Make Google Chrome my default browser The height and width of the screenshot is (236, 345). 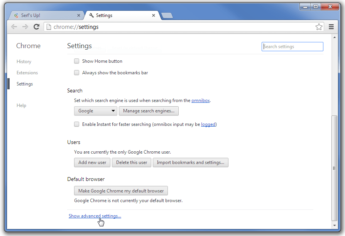[121, 191]
